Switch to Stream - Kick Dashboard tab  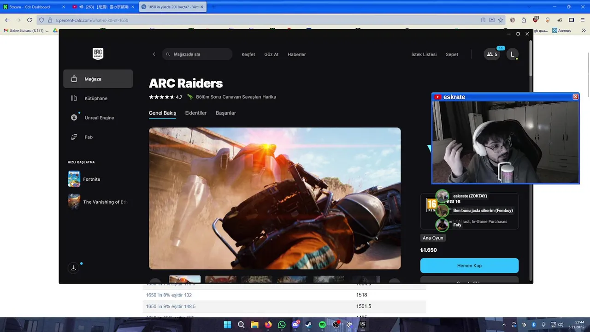[33, 7]
